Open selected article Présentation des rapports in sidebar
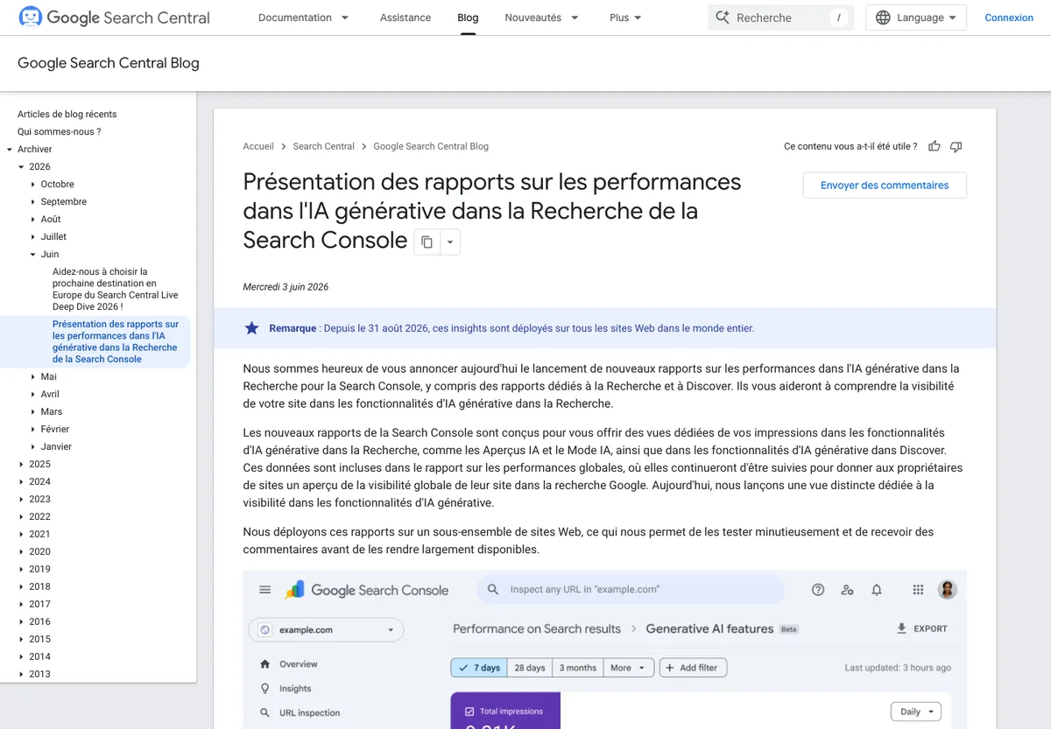 coord(116,341)
